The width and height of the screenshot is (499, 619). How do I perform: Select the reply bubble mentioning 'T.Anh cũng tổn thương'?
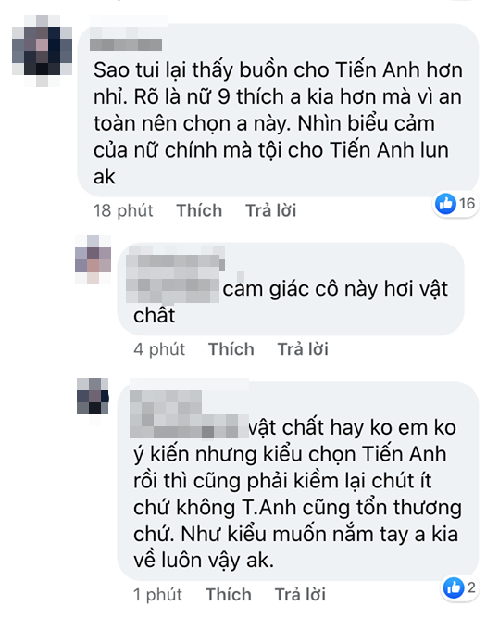pyautogui.click(x=298, y=480)
